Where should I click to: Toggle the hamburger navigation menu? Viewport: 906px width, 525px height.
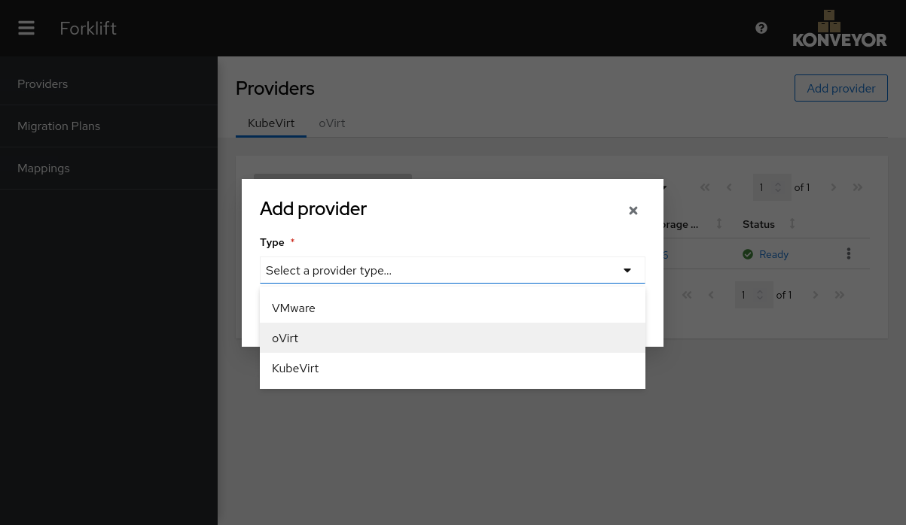pyautogui.click(x=26, y=28)
